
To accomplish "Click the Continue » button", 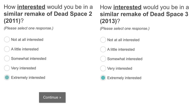I will 52,97.
